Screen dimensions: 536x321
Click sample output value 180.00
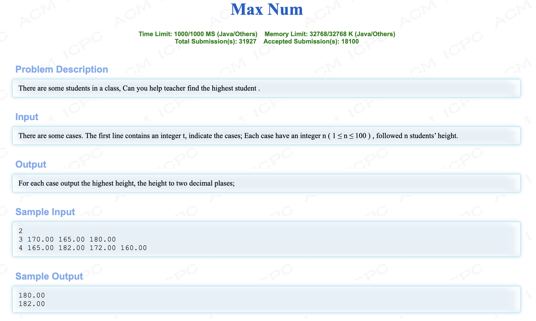32,295
